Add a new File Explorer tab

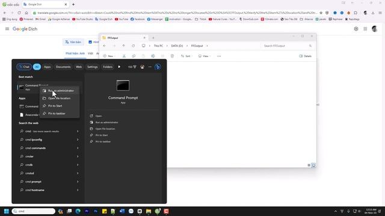tap(153, 38)
